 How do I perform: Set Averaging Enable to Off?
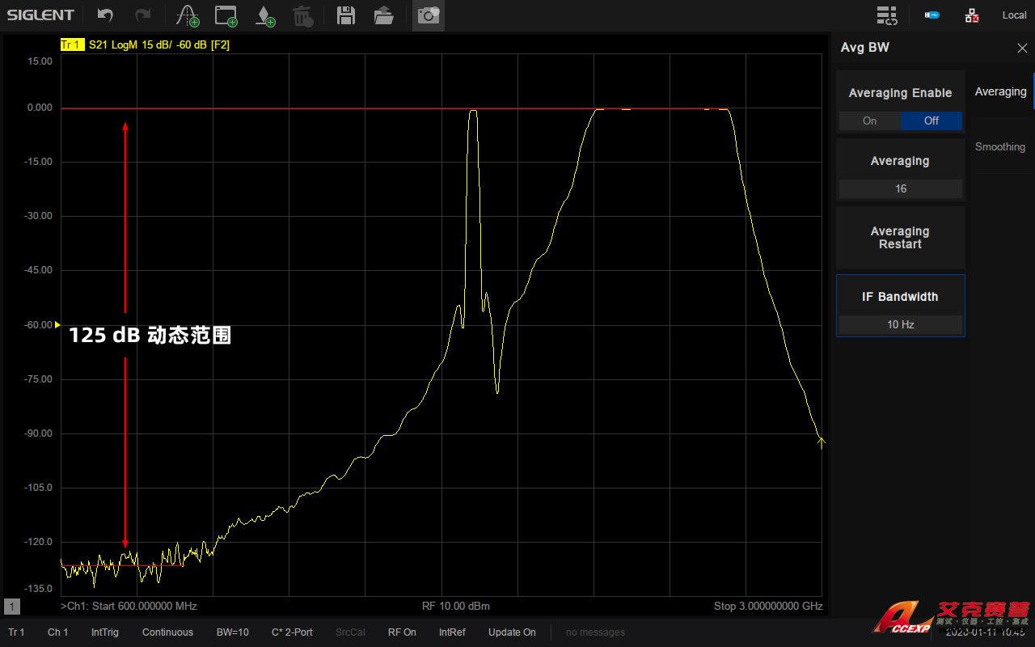coord(931,121)
